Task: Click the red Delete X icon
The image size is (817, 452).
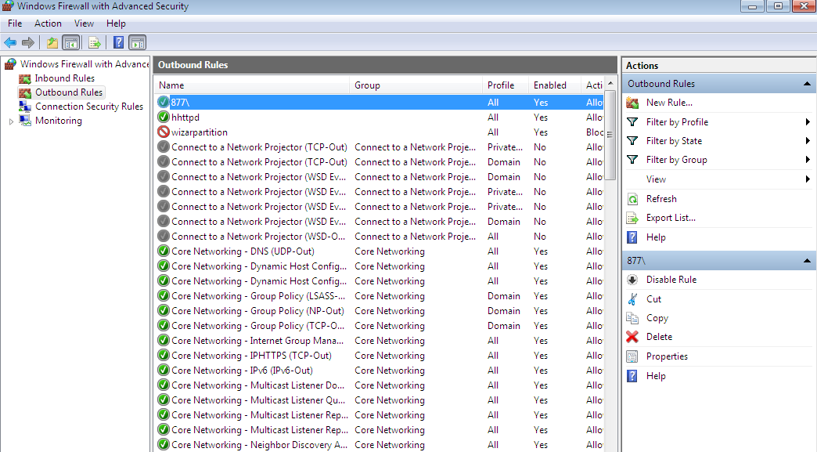Action: click(x=632, y=337)
